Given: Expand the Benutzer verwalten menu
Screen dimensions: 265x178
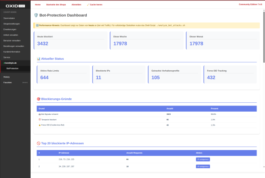Looking at the screenshot, I should [x=12, y=40].
